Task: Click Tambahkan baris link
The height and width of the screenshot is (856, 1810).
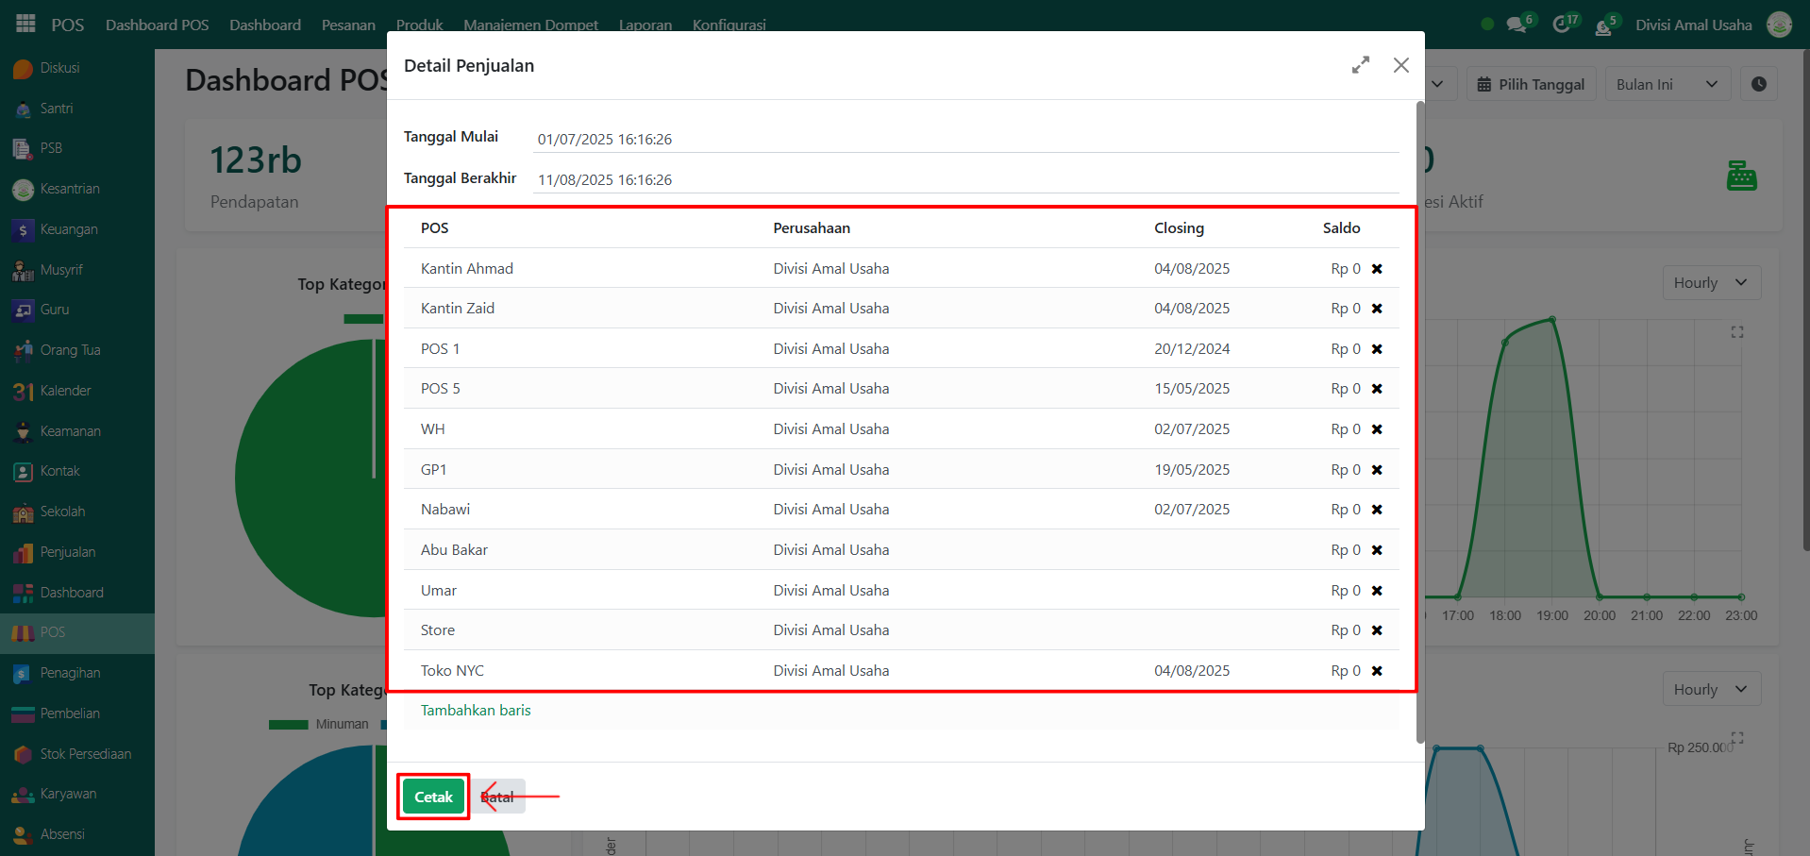Action: tap(476, 711)
